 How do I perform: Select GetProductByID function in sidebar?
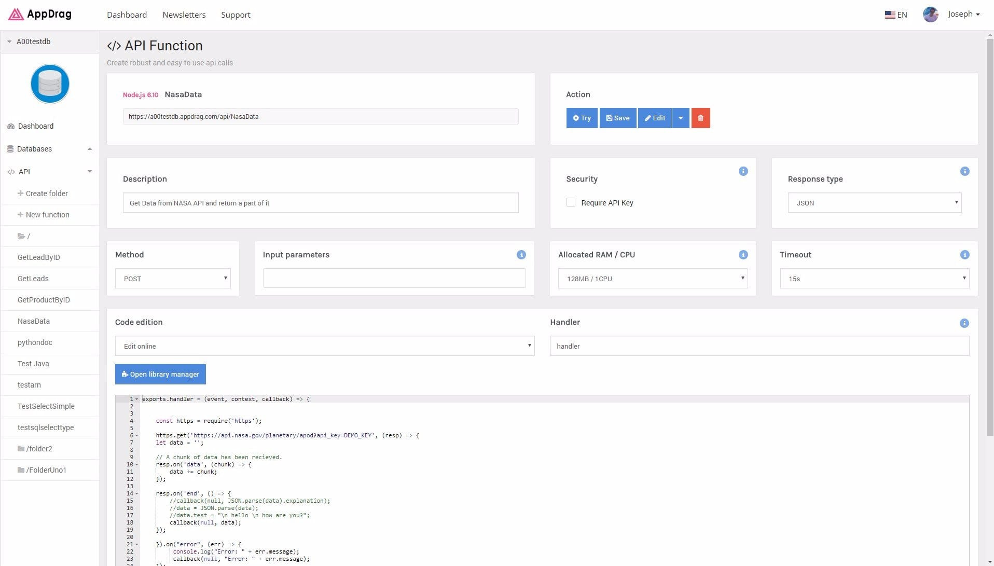click(x=44, y=300)
